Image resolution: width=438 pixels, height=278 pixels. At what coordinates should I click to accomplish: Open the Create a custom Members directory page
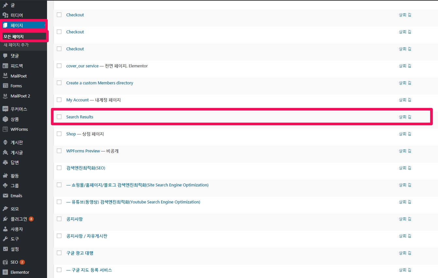(x=100, y=83)
